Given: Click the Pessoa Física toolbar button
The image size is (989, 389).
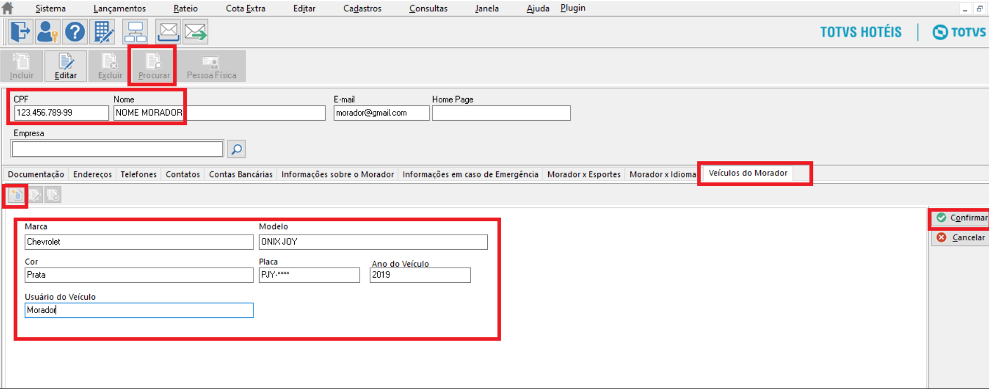Looking at the screenshot, I should pos(212,66).
